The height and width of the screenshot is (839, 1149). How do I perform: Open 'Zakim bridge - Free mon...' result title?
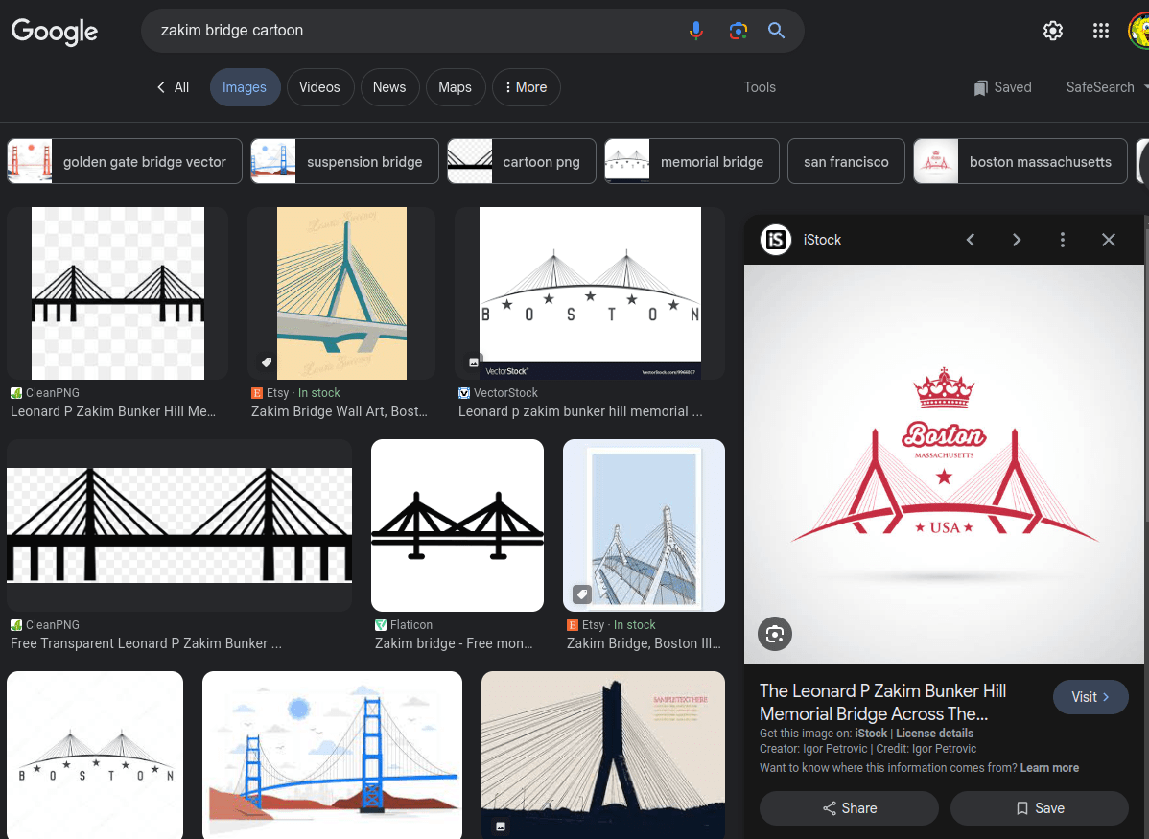(454, 643)
